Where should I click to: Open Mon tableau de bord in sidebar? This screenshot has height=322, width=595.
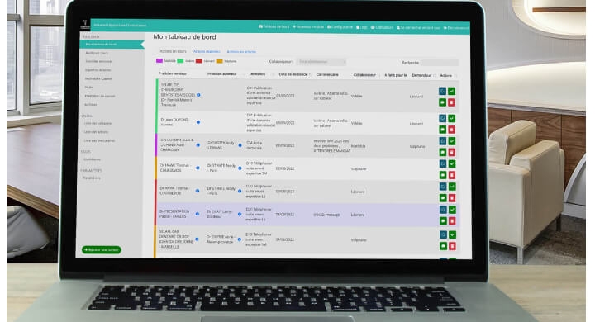click(112, 45)
